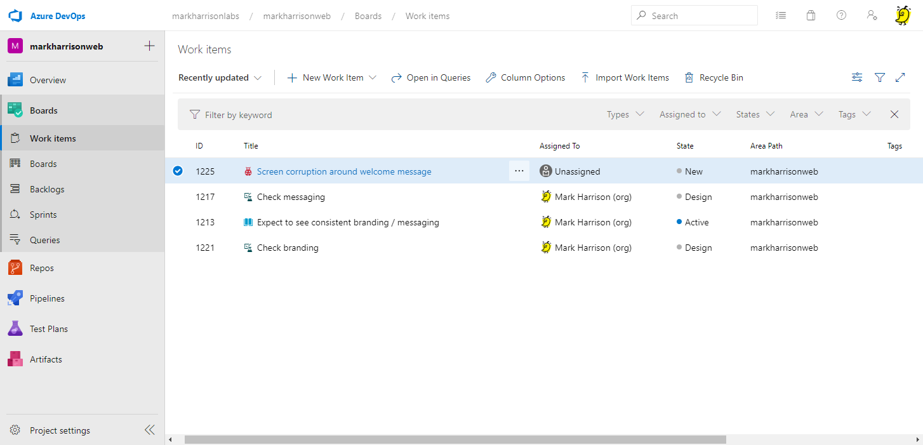Uncheck the selected work item 1225
Viewport: 923px width, 445px height.
coord(178,171)
